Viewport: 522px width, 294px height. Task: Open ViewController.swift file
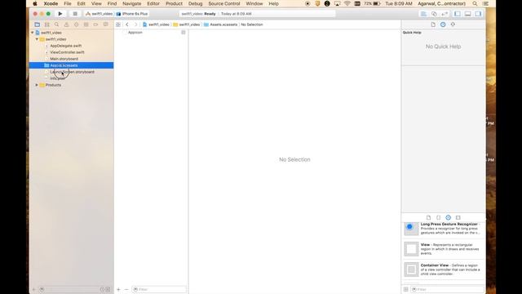coord(67,52)
